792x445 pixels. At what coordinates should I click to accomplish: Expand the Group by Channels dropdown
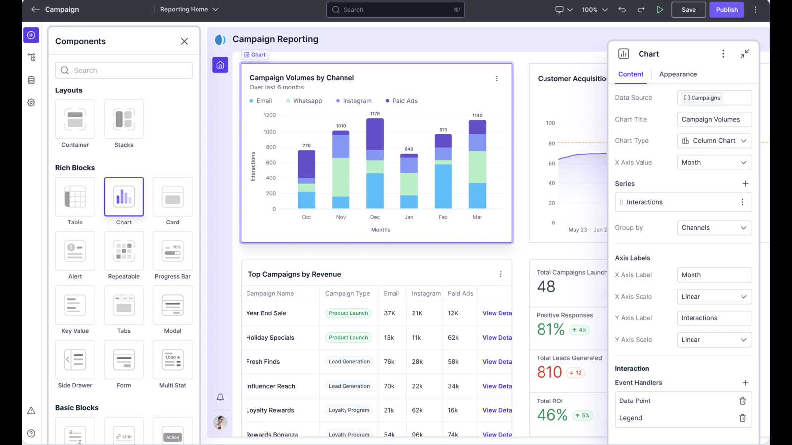click(714, 228)
